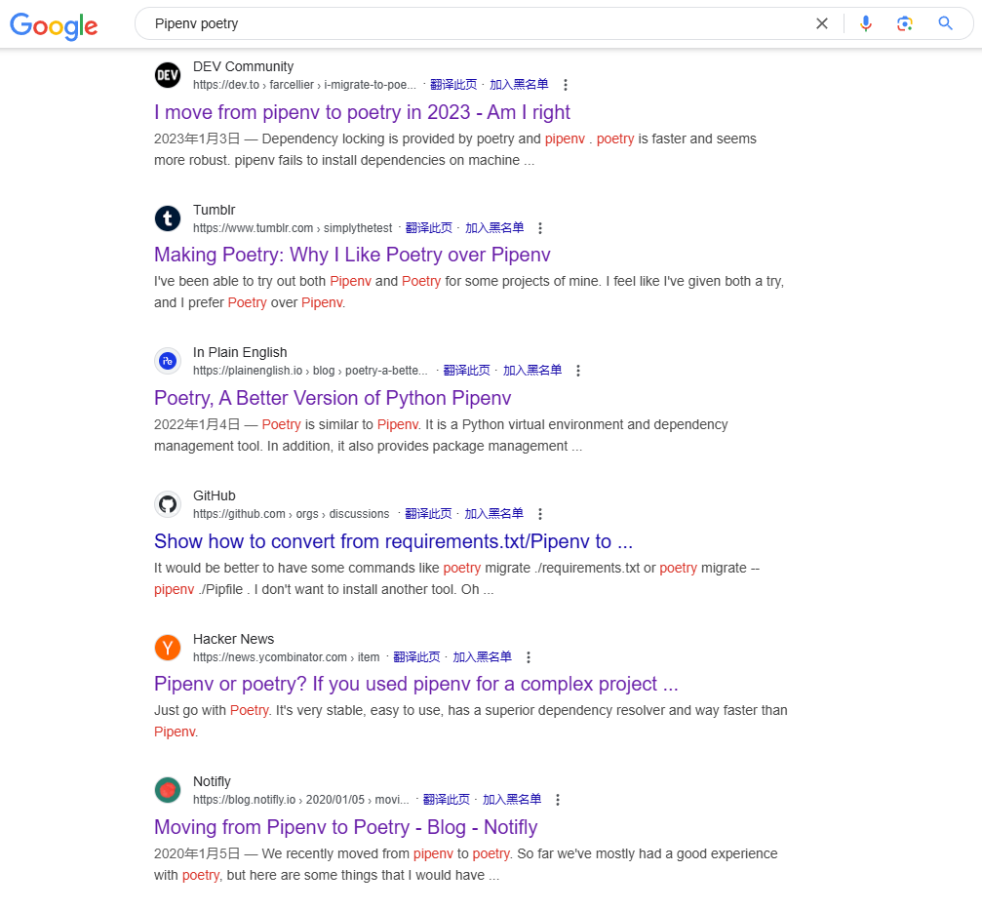The height and width of the screenshot is (910, 982).
Task: Click the magnifier search button
Action: pyautogui.click(x=945, y=23)
